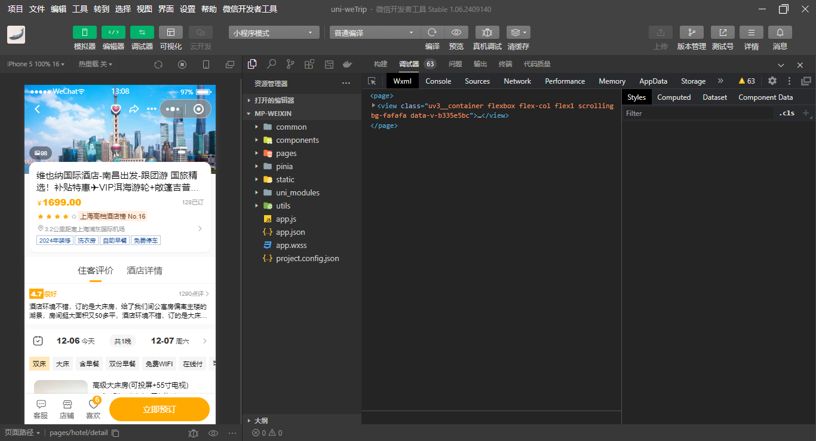This screenshot has height=441, width=816.
Task: Open the 微信开发者工具 menu
Action: tap(250, 9)
